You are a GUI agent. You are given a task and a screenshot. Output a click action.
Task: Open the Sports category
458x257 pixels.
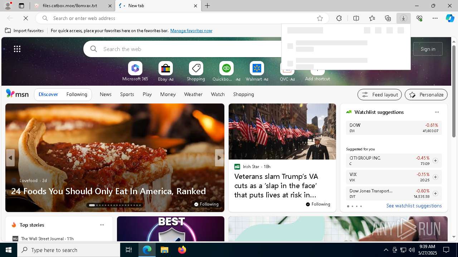(127, 94)
